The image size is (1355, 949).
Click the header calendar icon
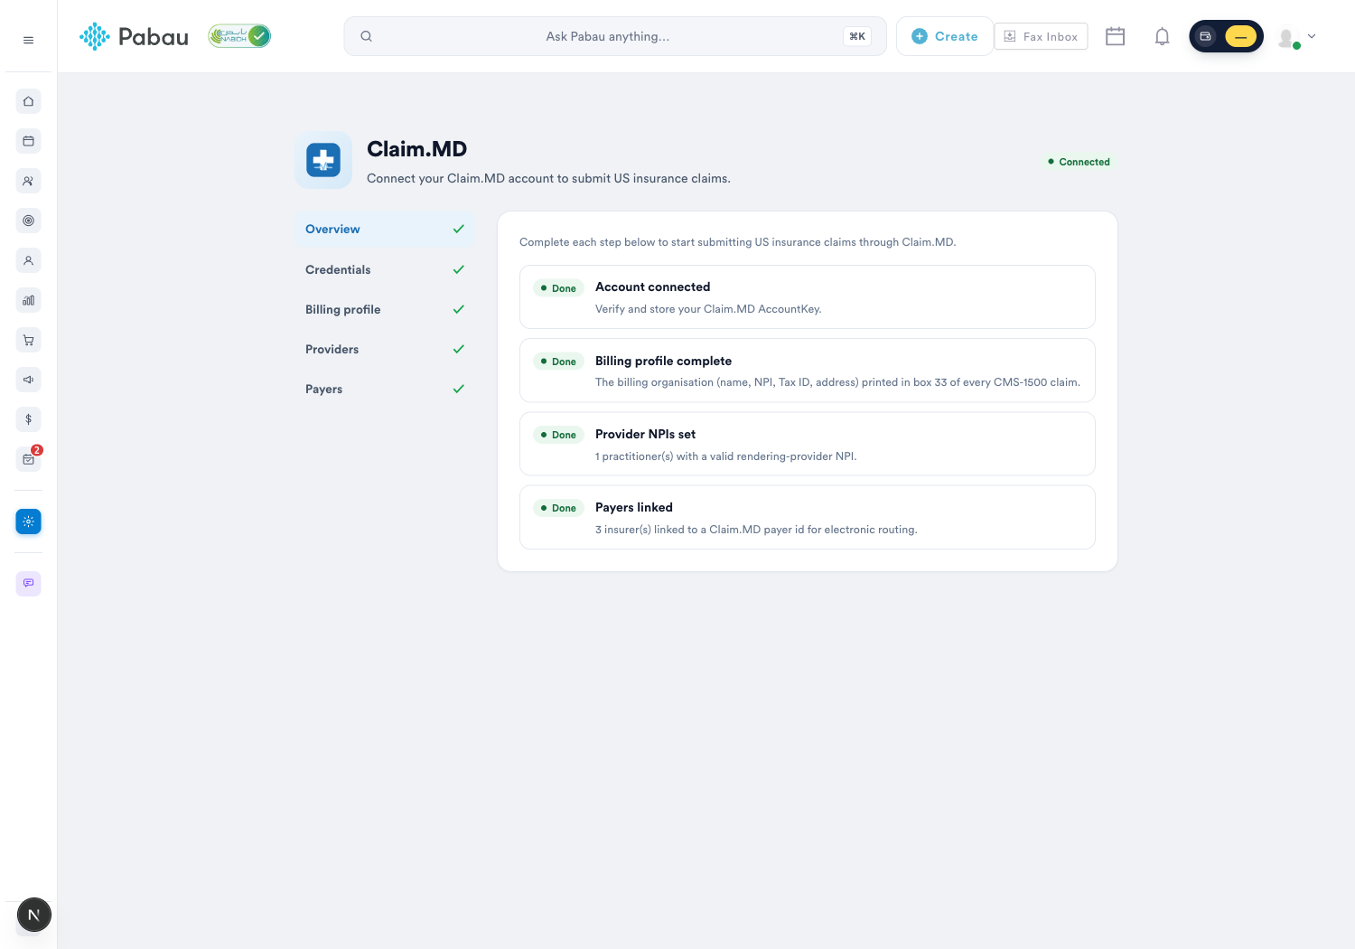pyautogui.click(x=1115, y=36)
